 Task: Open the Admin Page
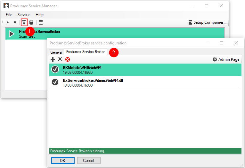pyautogui.click(x=226, y=59)
